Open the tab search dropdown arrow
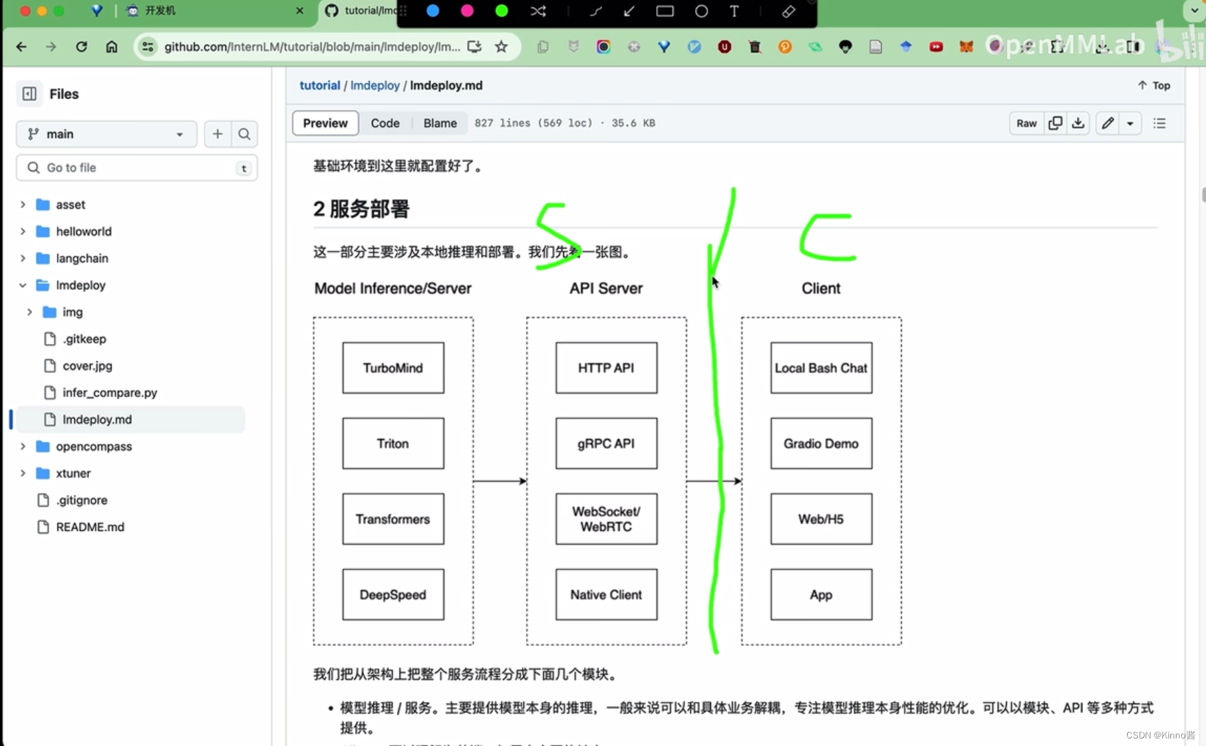This screenshot has height=746, width=1206. point(1195,10)
